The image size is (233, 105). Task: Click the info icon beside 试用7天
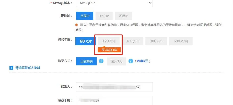coord(131,61)
